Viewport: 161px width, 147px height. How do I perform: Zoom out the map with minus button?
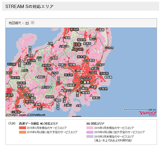pos(33,22)
